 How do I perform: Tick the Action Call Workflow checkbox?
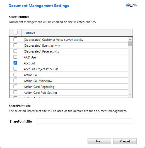[x=15, y=80]
